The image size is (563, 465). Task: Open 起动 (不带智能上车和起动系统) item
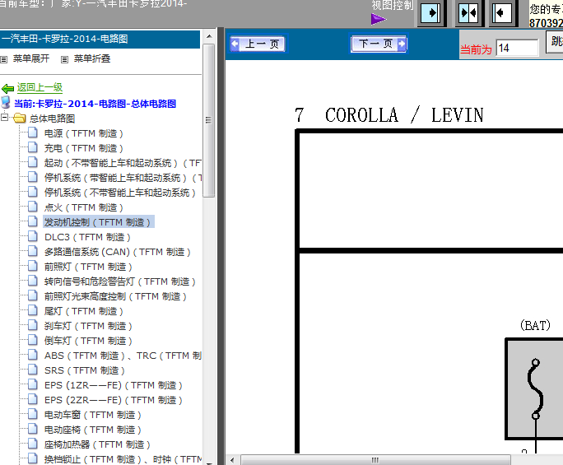[123, 163]
